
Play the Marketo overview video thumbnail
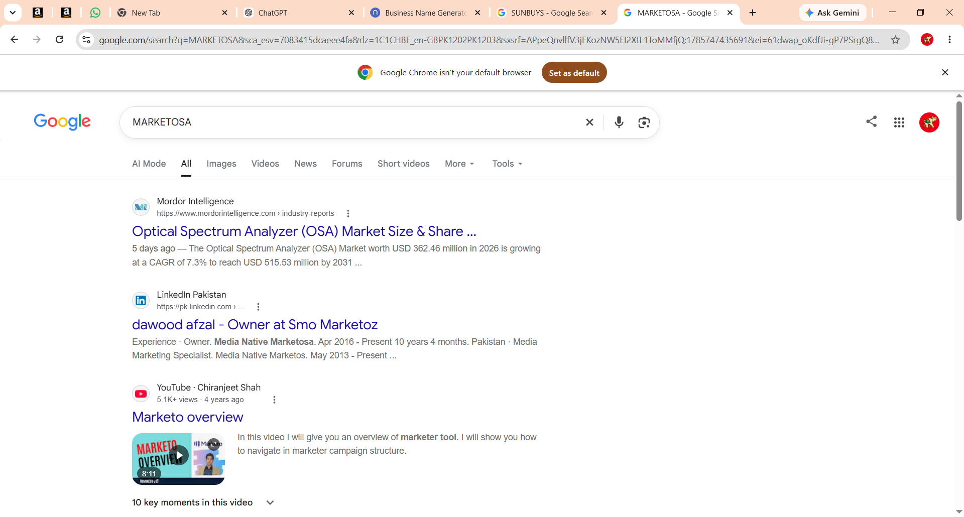point(178,459)
